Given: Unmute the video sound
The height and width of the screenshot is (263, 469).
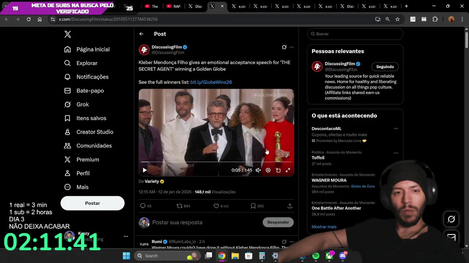Looking at the screenshot, I should click(x=258, y=170).
